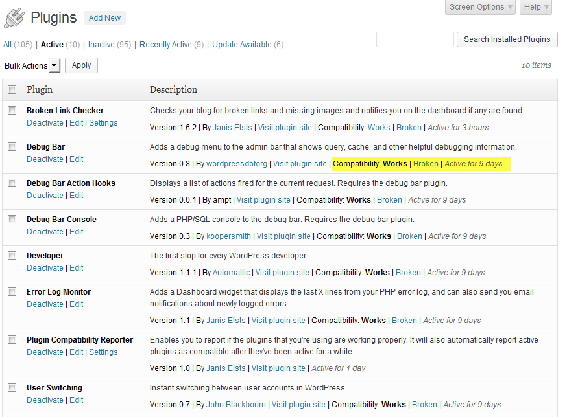The height and width of the screenshot is (417, 567).
Task: Mark Error Log Monitor as Broken
Action: pos(404,321)
